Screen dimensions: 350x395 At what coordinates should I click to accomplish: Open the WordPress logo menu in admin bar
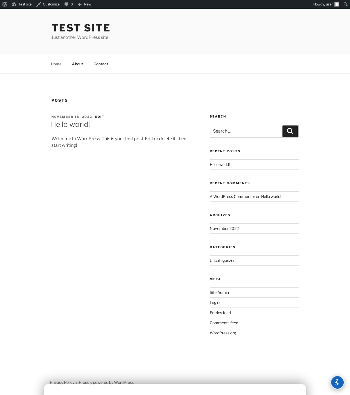(x=5, y=4)
